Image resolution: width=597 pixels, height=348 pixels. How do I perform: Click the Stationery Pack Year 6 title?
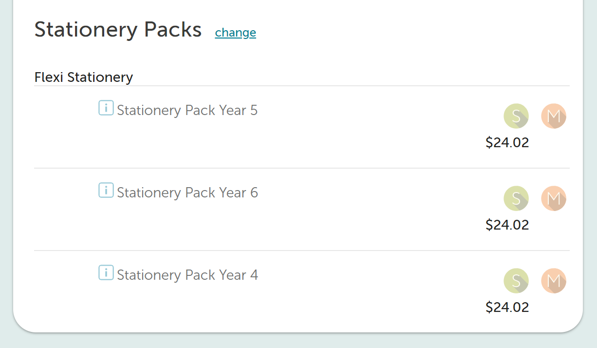[187, 193]
